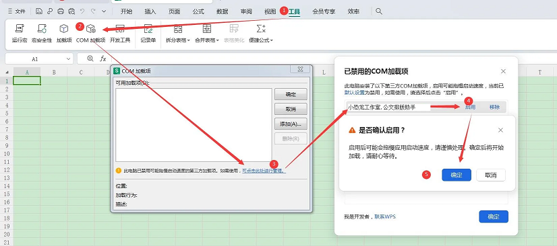Click 确定 at bottom of 已禁用的COM加载项
Viewport: 557px width, 246px height.
tap(494, 216)
